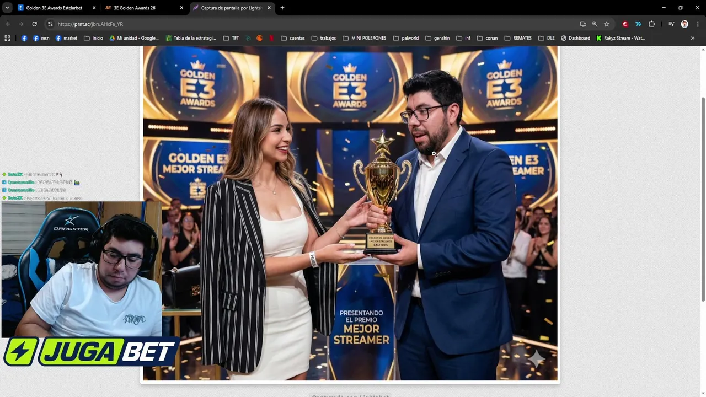Screen dimensions: 706x397
Task: Click the Golden E3 Awards screenshot image
Action: pos(350,213)
